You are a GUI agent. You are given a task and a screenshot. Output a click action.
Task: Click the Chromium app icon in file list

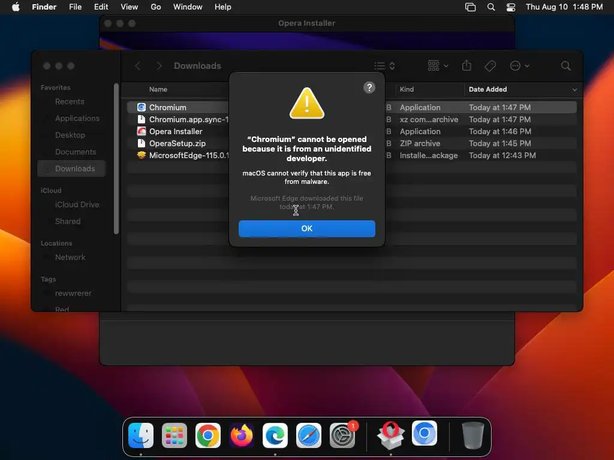click(142, 107)
